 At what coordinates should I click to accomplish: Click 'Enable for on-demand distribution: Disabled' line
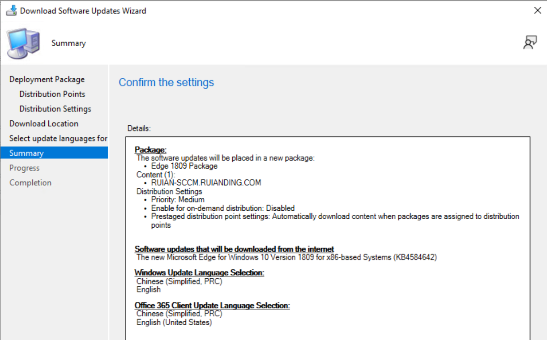223,208
